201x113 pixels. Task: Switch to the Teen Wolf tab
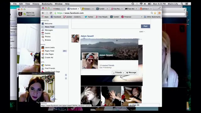130,9
